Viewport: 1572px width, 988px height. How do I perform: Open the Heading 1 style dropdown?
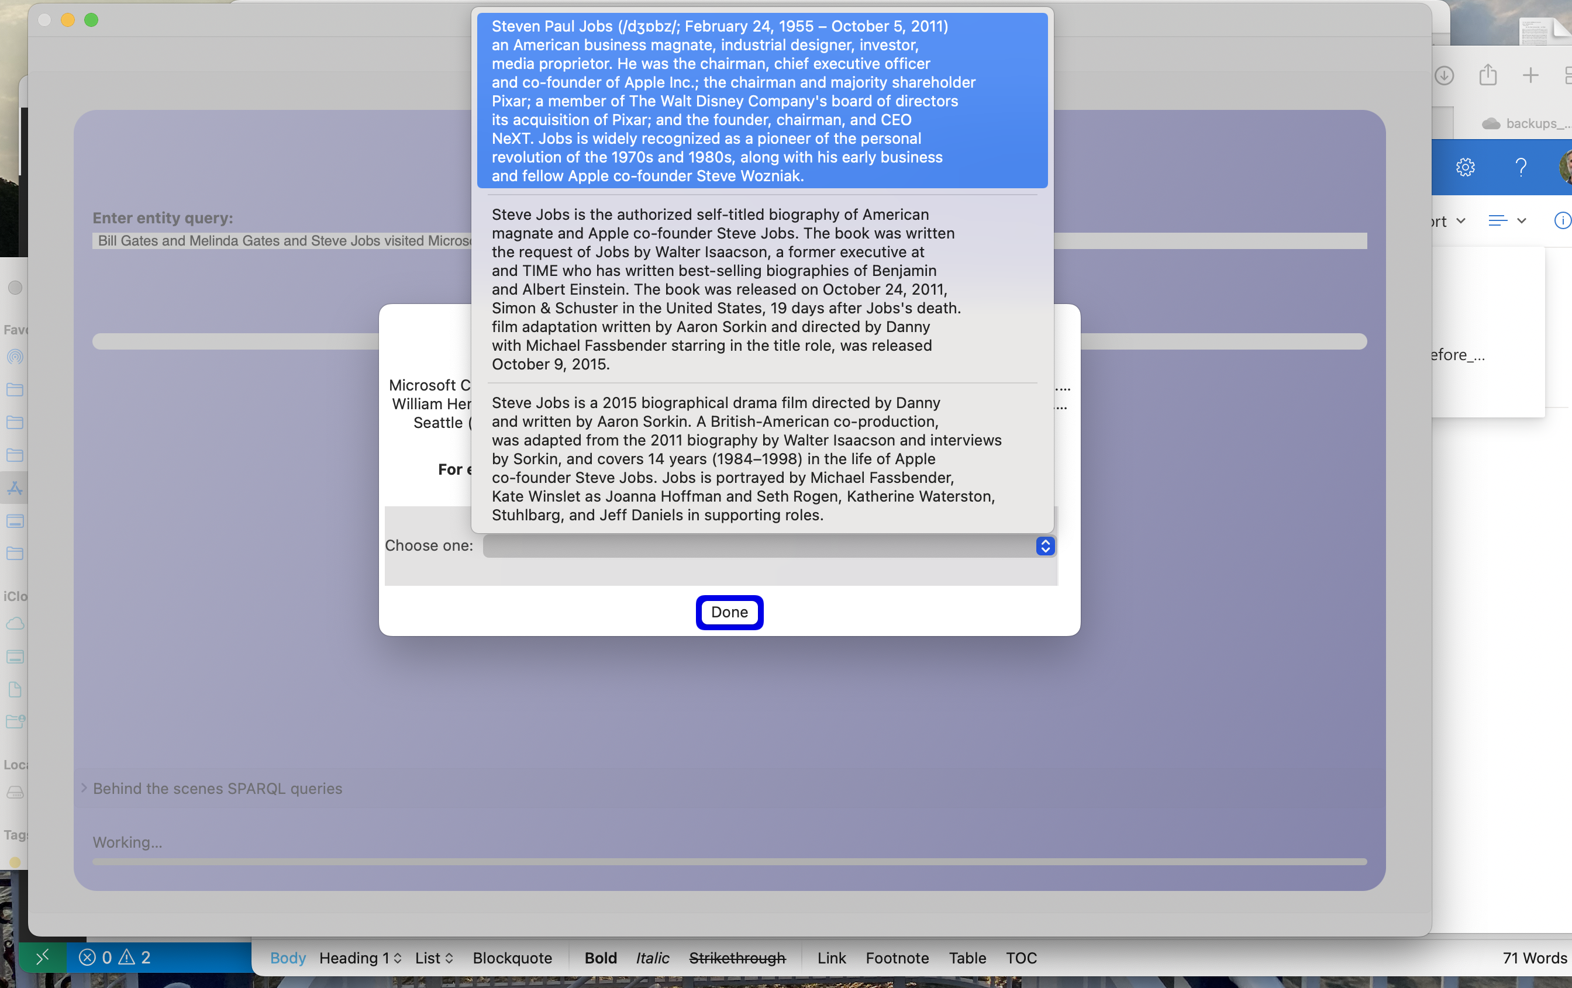[360, 958]
